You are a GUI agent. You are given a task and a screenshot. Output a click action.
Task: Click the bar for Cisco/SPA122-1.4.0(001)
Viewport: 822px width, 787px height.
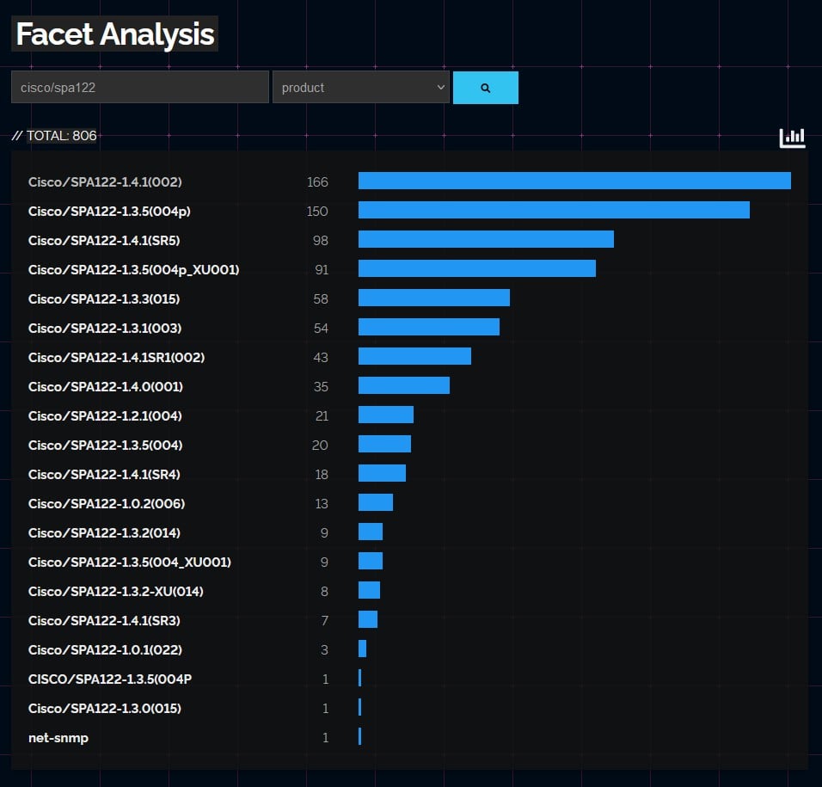click(x=404, y=385)
